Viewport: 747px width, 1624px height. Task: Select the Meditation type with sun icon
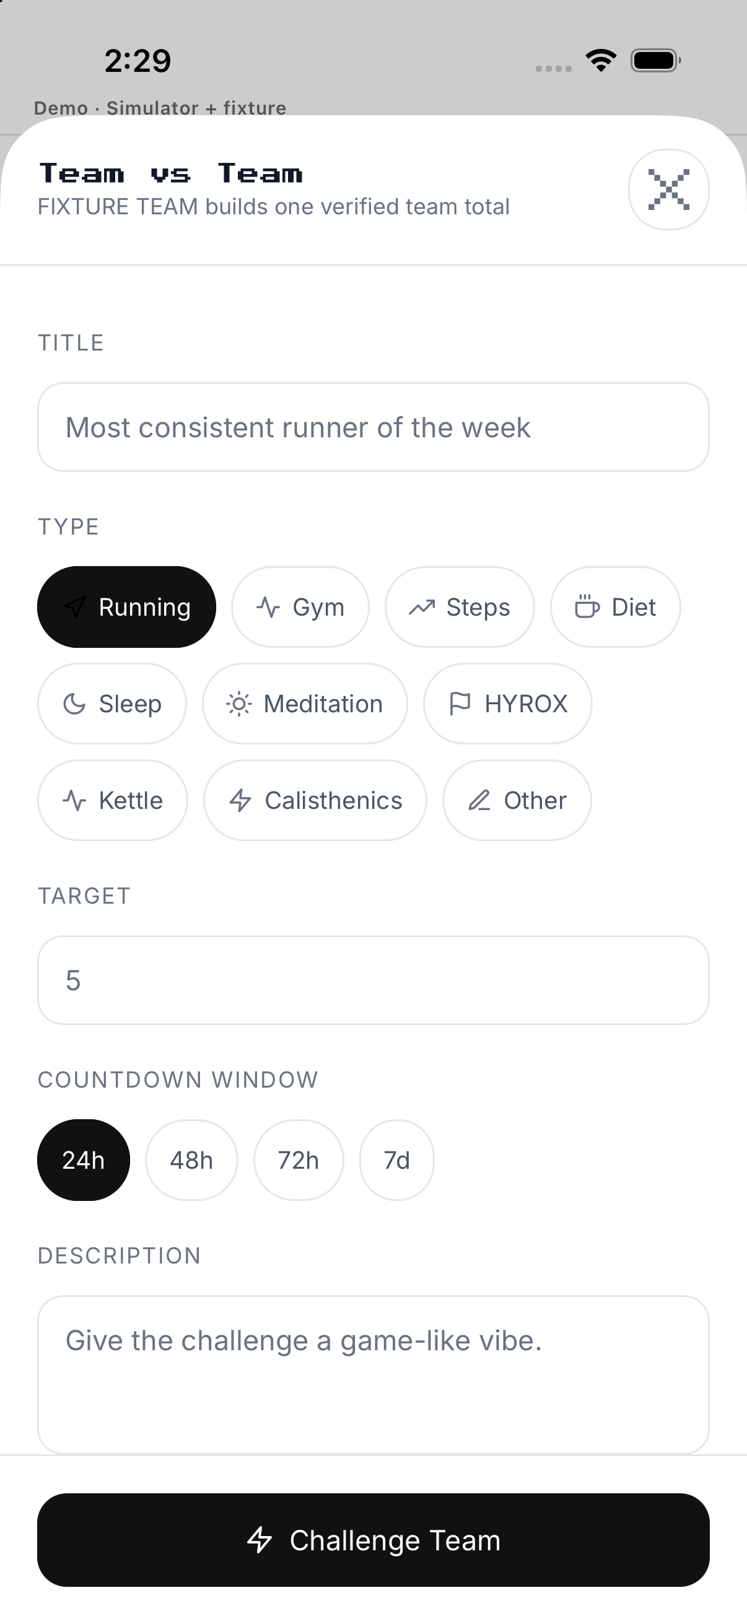[x=305, y=704]
